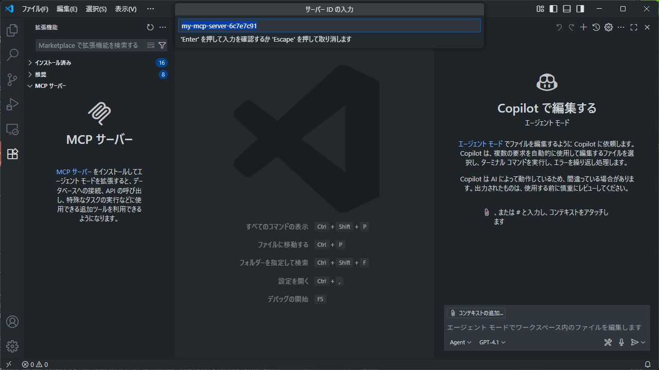Open the Accounts menu icon
The height and width of the screenshot is (370, 659).
click(x=12, y=322)
